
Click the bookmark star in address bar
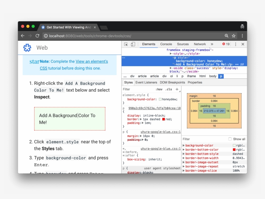coord(233,36)
